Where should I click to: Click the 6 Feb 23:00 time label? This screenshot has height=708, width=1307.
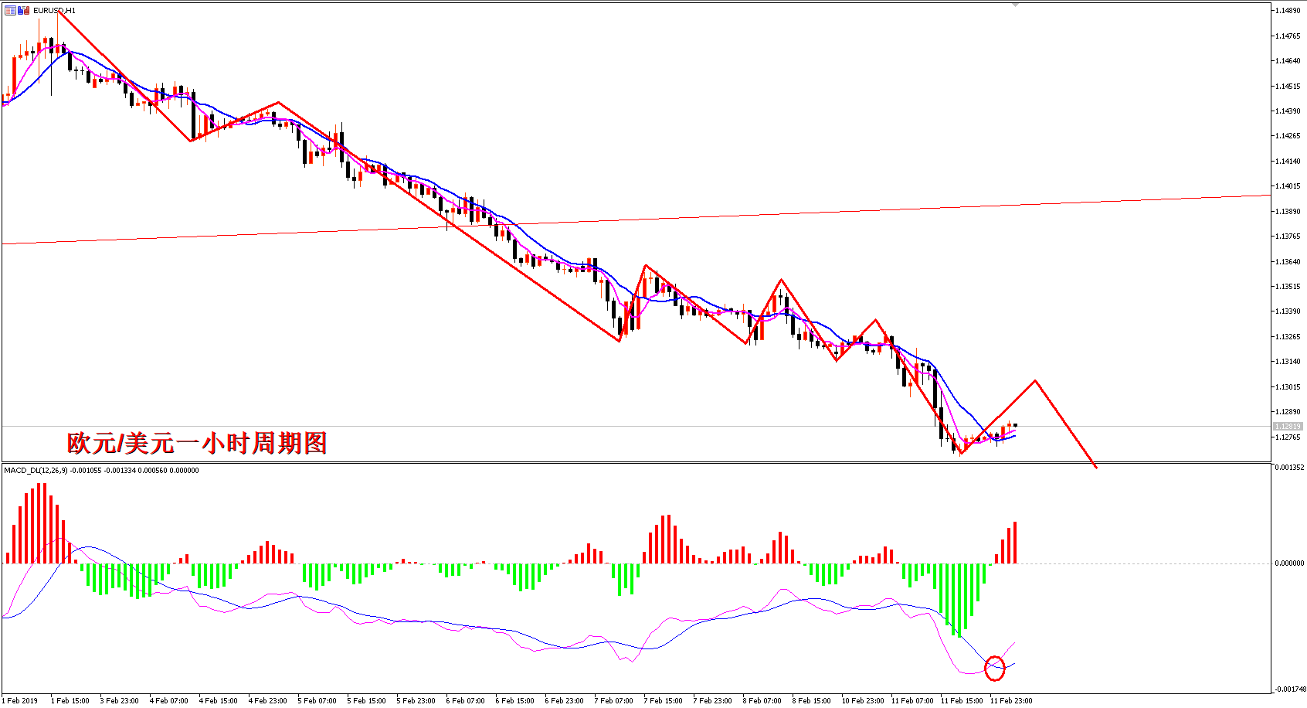pos(564,701)
